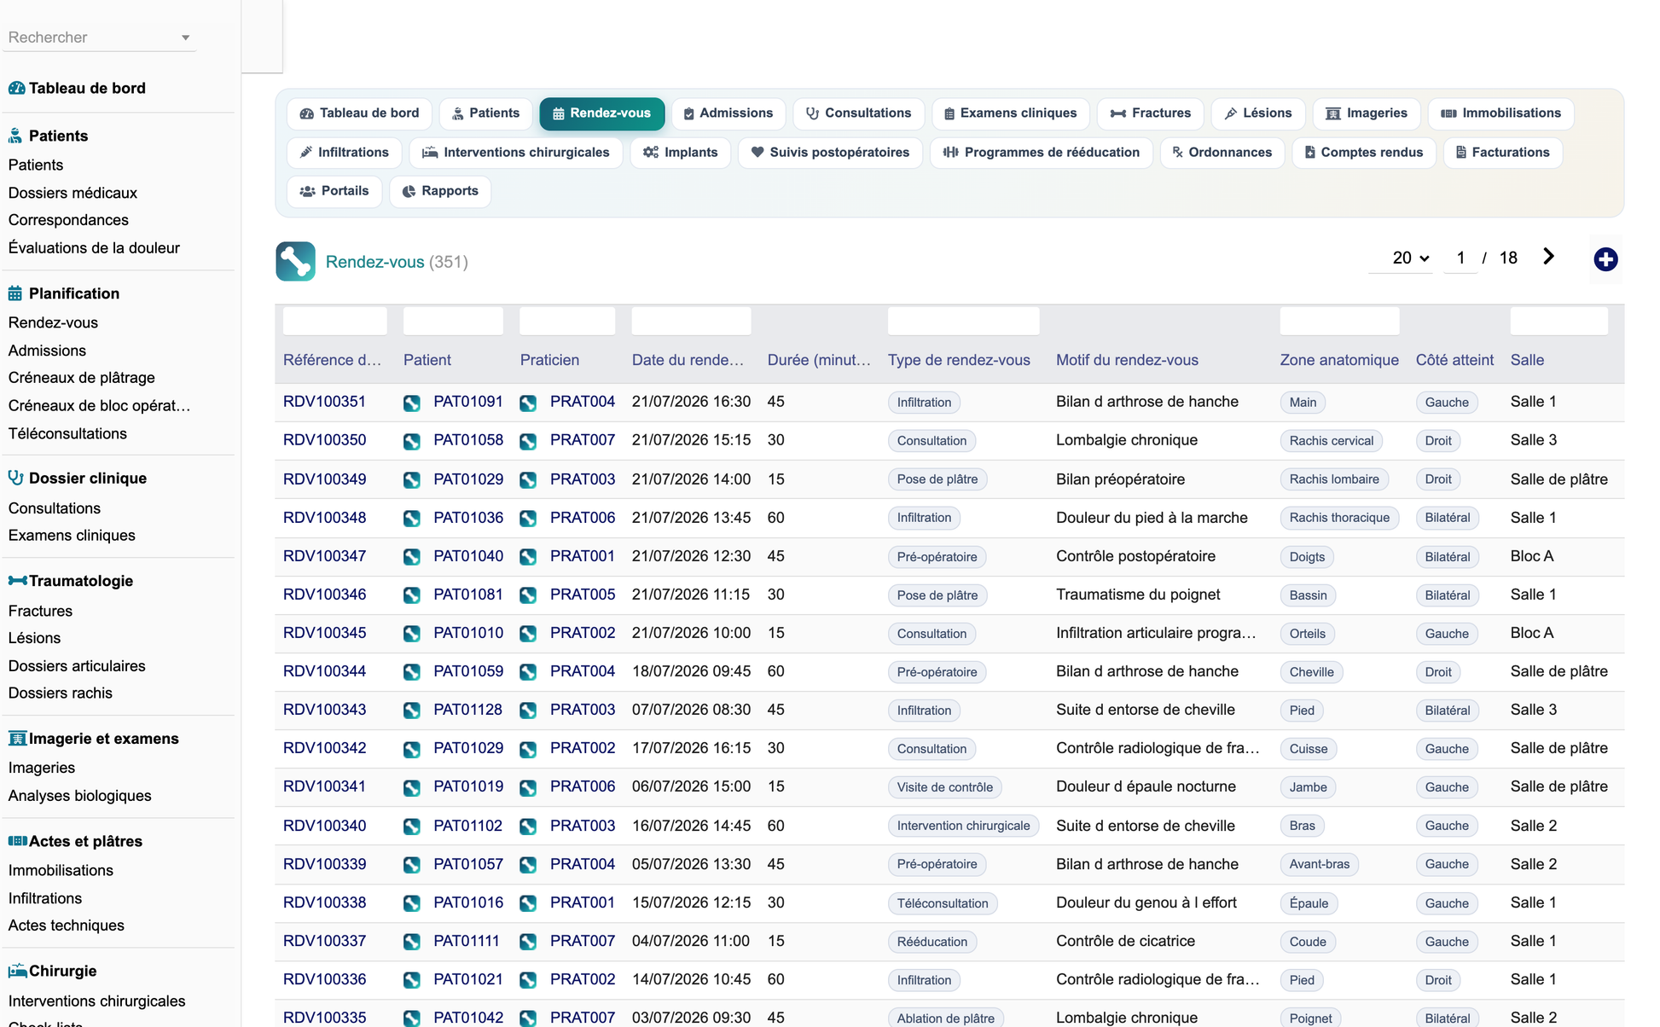Image resolution: width=1660 pixels, height=1027 pixels.
Task: Click the Rendez-vous bone module icon
Action: pos(295,261)
